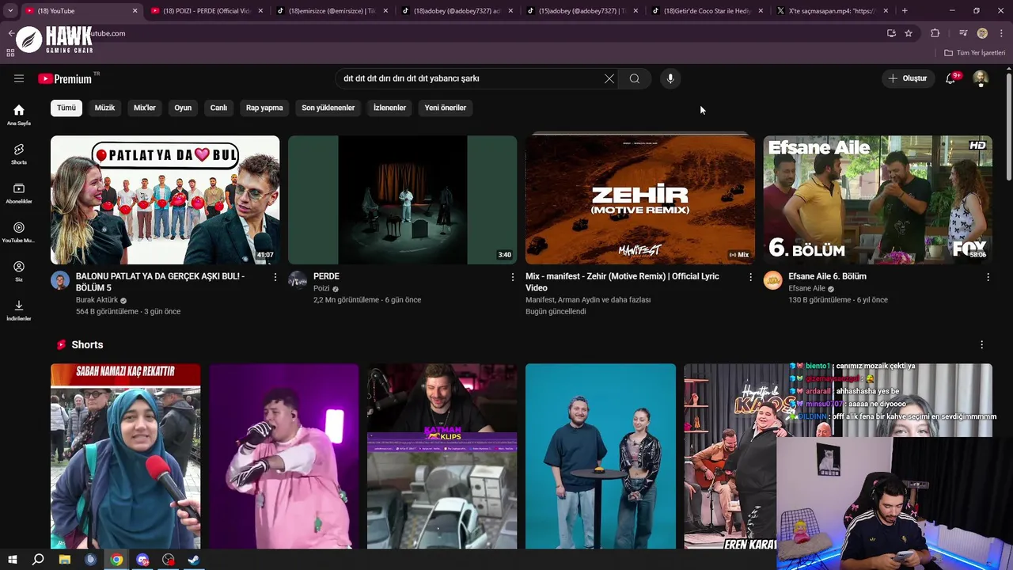Image resolution: width=1013 pixels, height=570 pixels.
Task: Select the Müzik filter chip
Action: tap(104, 108)
